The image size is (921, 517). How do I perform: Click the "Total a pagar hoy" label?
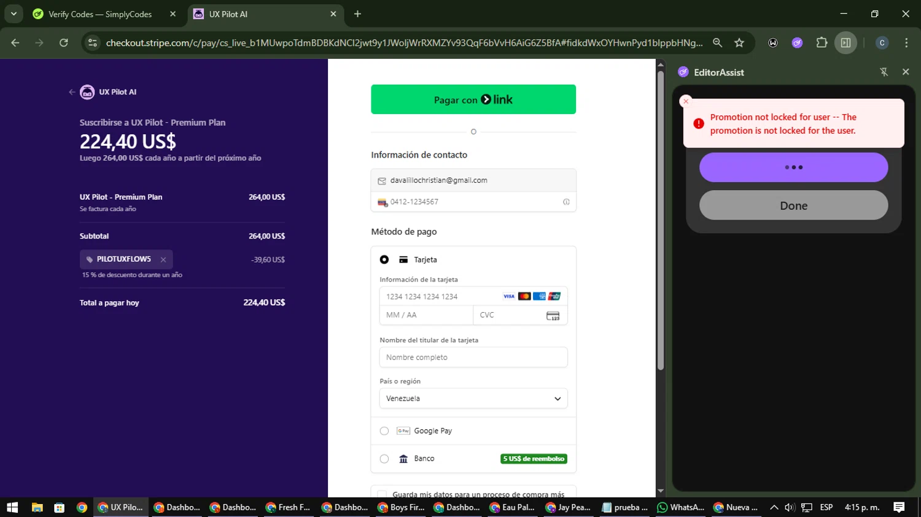(x=109, y=303)
